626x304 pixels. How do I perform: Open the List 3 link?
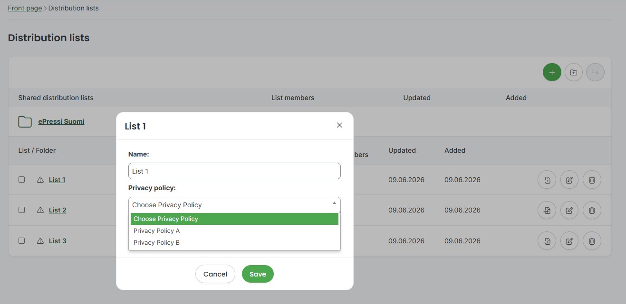click(58, 241)
